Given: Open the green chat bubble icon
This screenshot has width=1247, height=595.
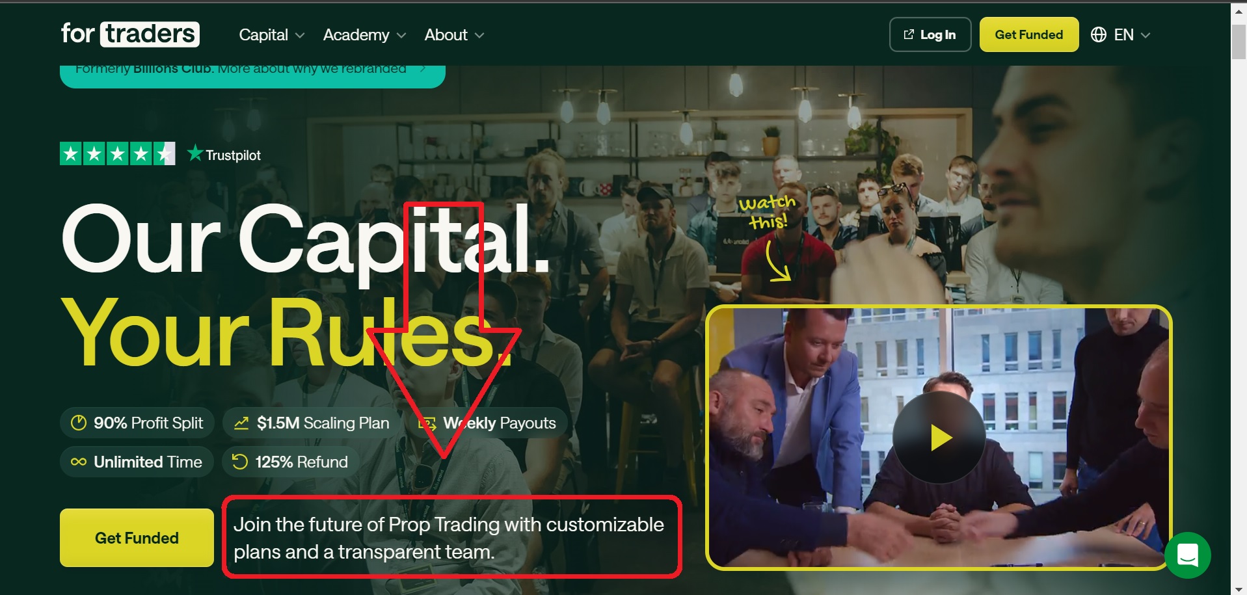Looking at the screenshot, I should (1187, 555).
